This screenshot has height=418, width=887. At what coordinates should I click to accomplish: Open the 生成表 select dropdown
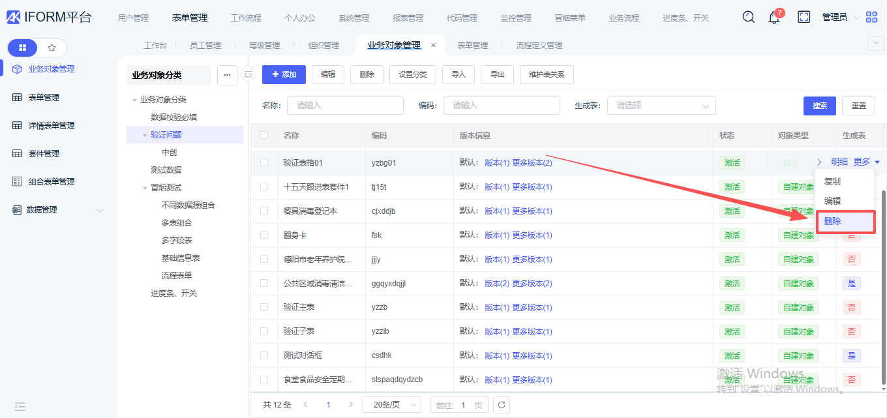(x=661, y=106)
